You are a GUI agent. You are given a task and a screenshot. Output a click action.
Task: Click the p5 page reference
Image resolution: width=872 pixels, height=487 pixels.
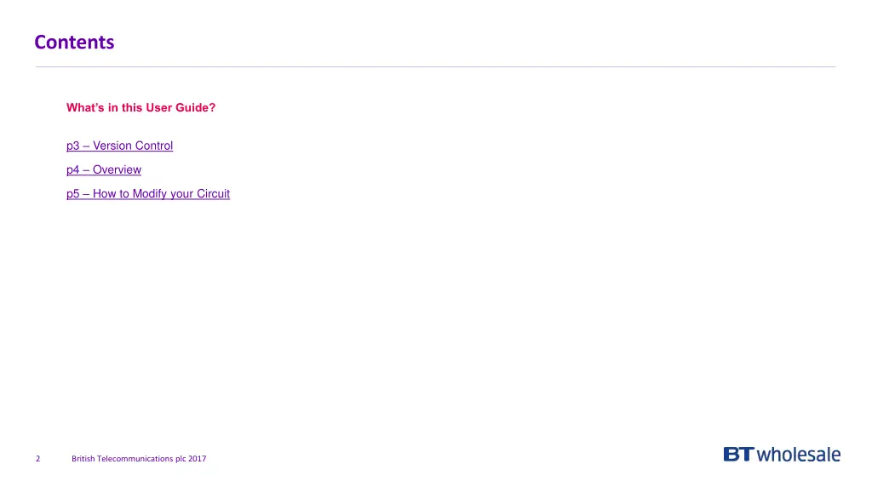pos(72,193)
